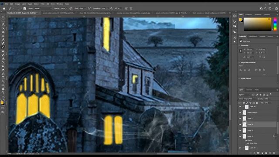Screen dimensions: 279x157
Task: Select the Horizontal Type tool
Action: (x=3, y=78)
